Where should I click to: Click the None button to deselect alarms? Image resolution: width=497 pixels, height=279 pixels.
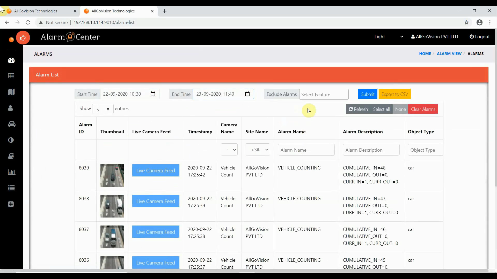[x=400, y=109]
